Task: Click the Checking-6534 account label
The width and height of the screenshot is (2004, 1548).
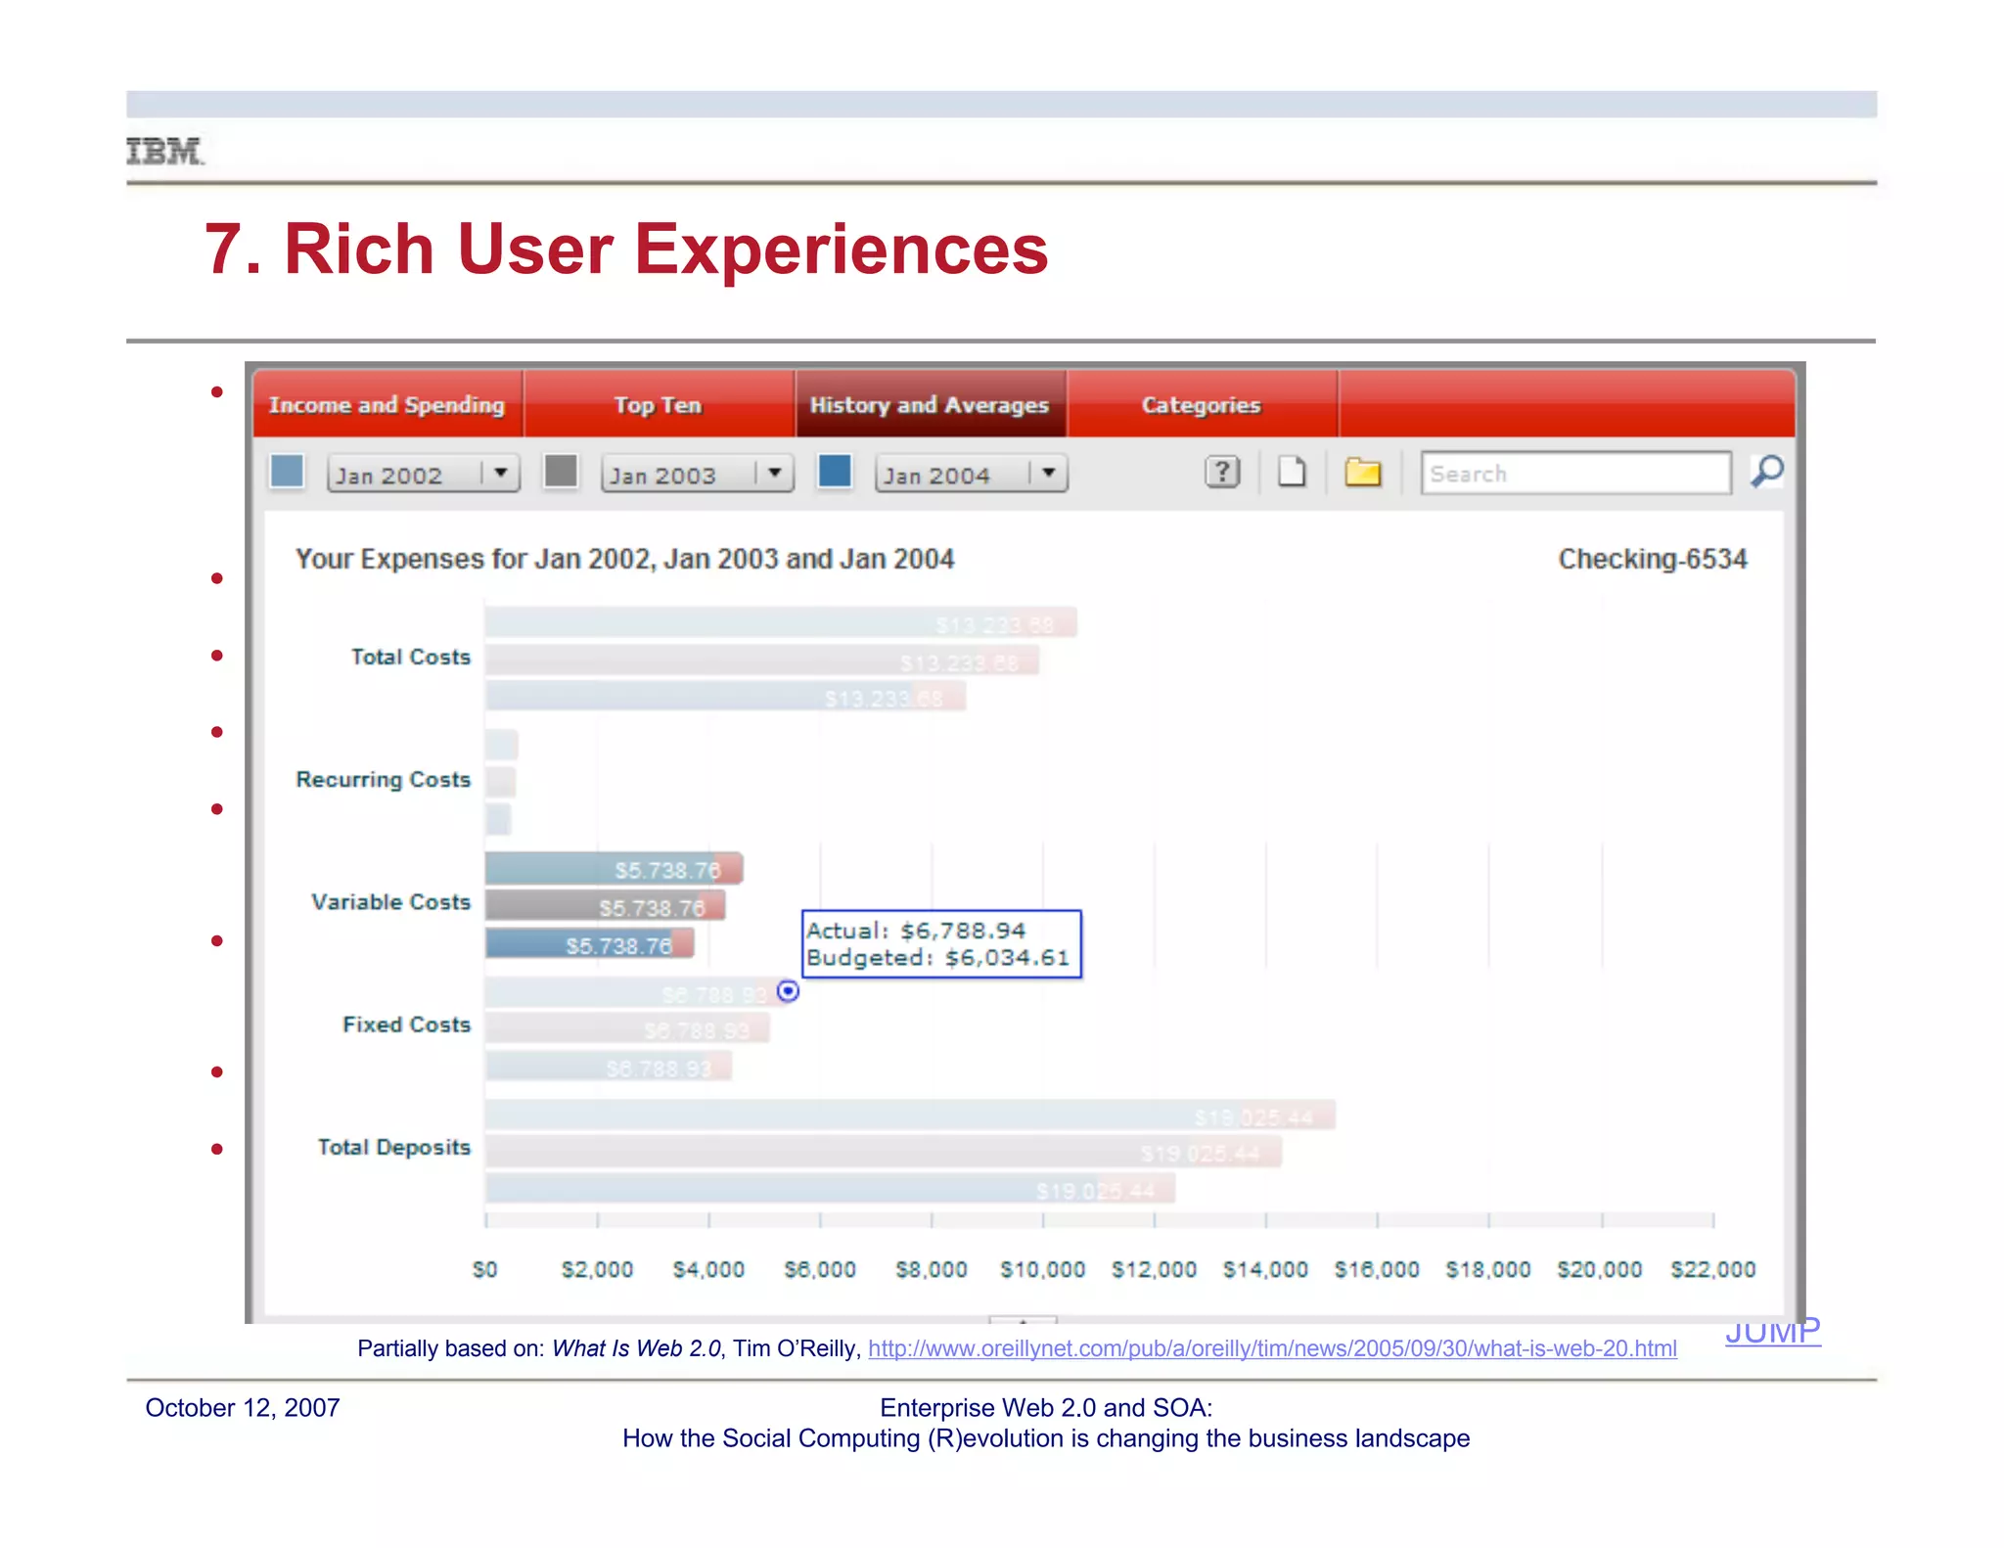Action: pos(1653,559)
